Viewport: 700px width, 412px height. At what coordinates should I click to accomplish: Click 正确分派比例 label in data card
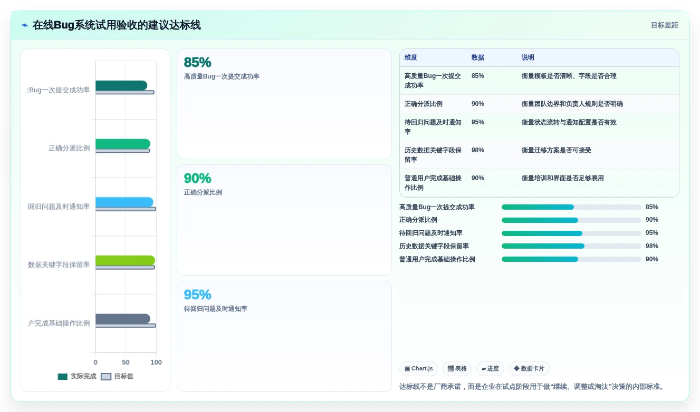203,192
